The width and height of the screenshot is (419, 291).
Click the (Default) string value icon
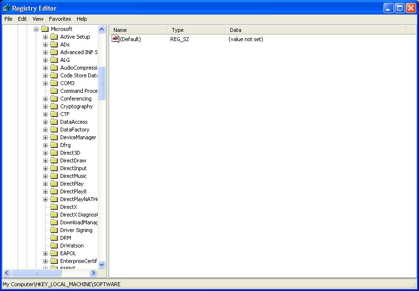click(x=115, y=39)
